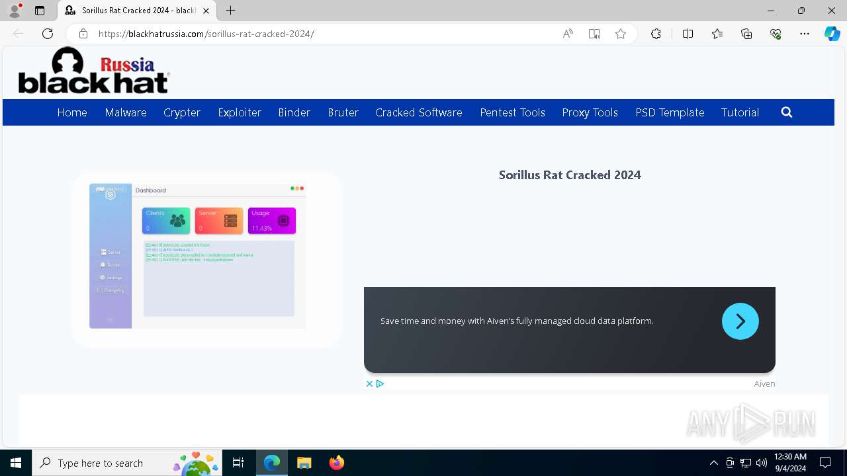Open Task View on the taskbar

point(238,463)
